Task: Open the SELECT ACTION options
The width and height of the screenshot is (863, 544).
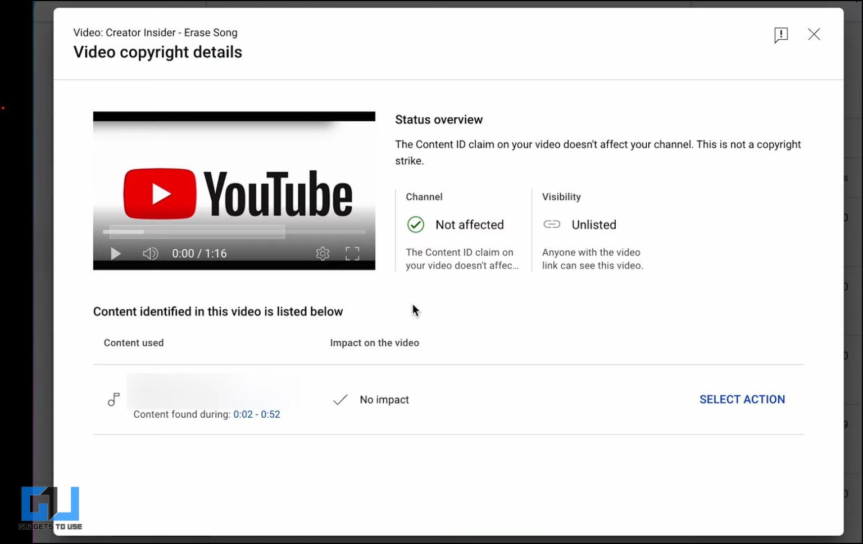Action: coord(742,399)
